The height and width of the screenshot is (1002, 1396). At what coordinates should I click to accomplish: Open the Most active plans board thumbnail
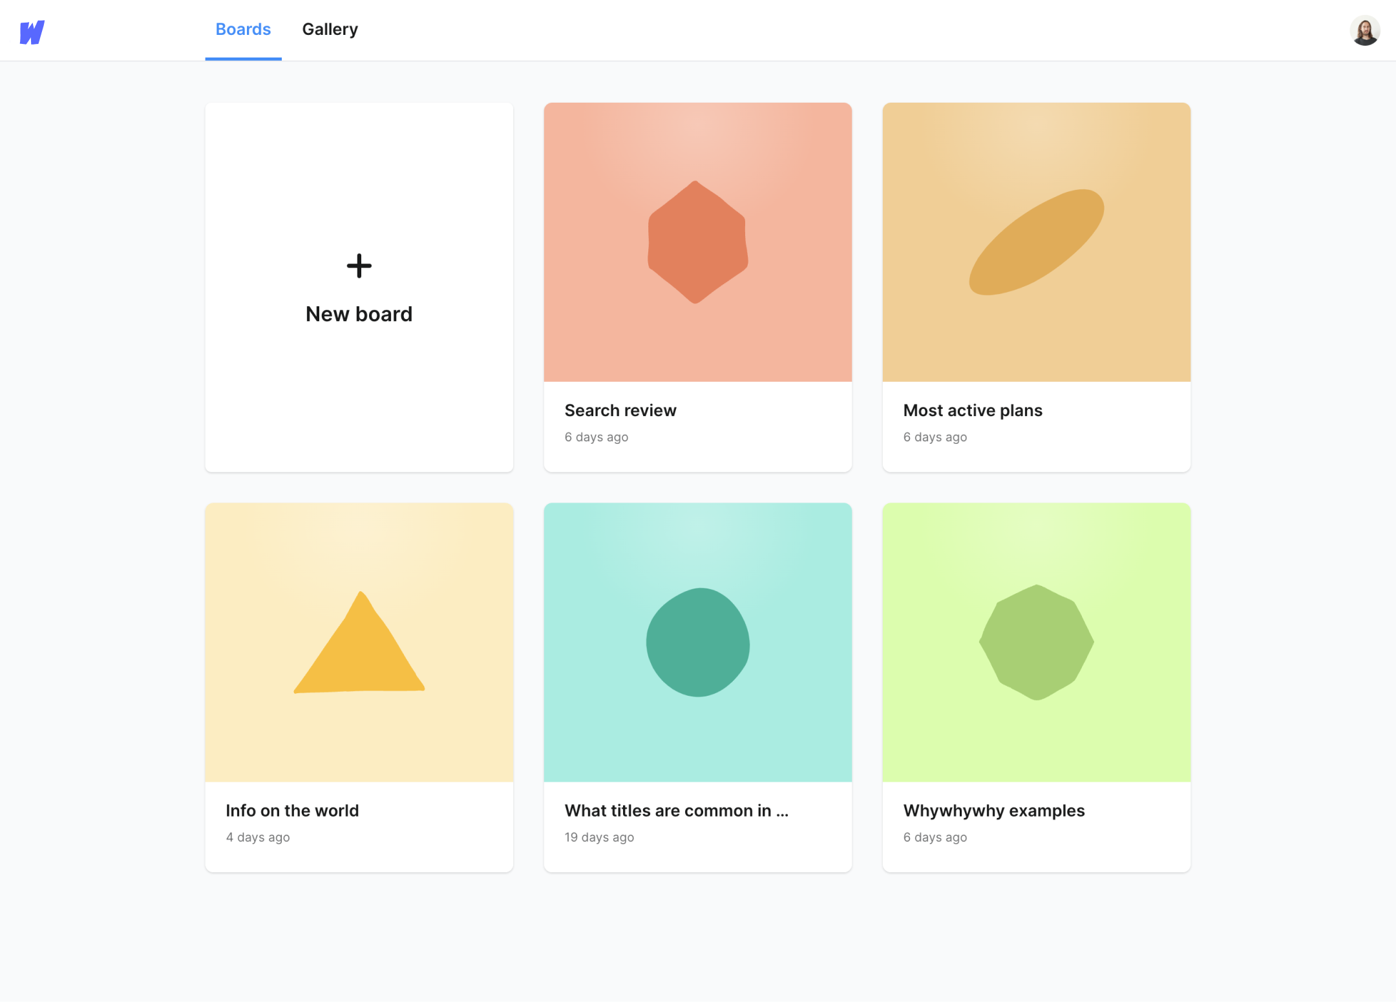pyautogui.click(x=1037, y=242)
